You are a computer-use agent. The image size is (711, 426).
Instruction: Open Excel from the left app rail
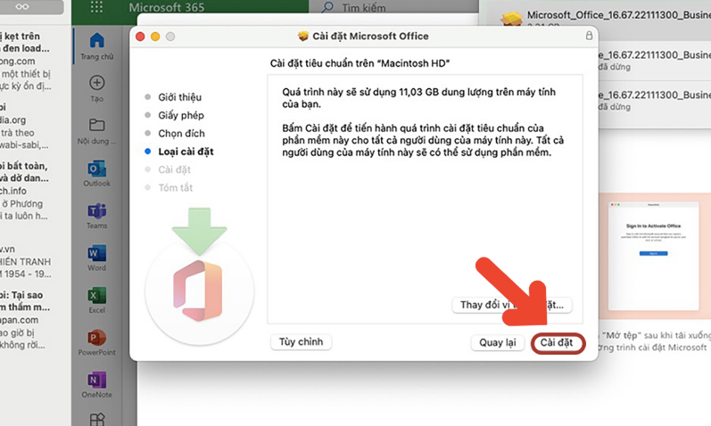tap(96, 296)
